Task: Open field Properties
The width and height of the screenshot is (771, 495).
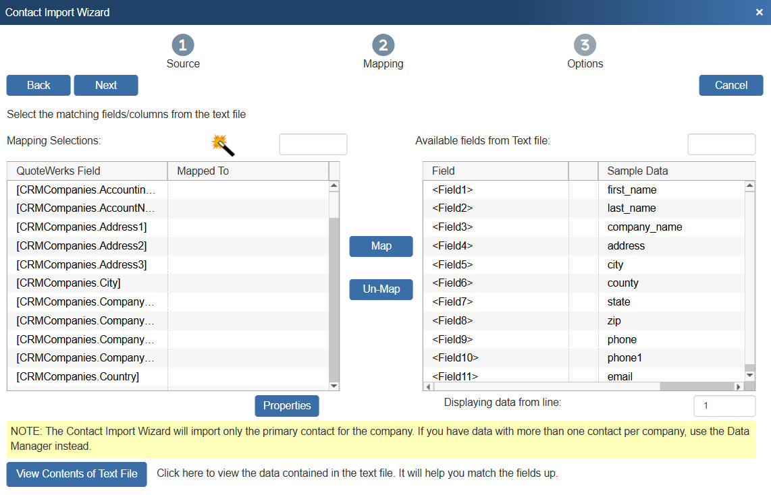Action: pos(287,405)
